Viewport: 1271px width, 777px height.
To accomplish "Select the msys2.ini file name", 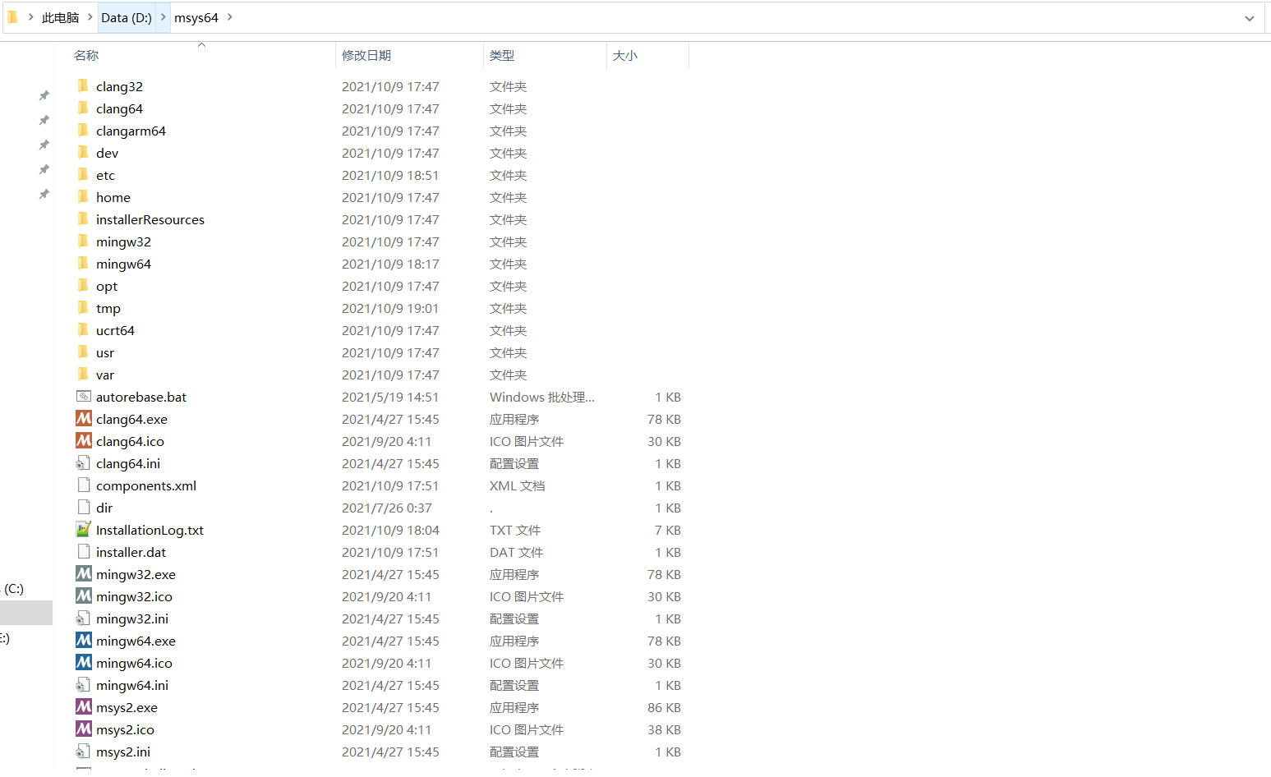I will point(123,752).
